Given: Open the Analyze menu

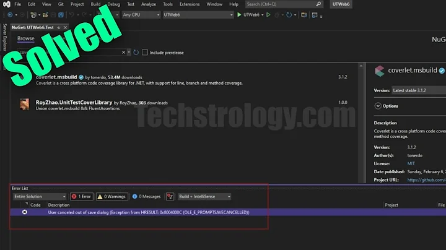Looking at the screenshot, I should (x=149, y=4).
